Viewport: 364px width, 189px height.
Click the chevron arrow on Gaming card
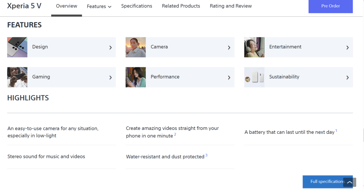pyautogui.click(x=111, y=77)
